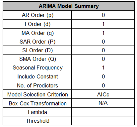This screenshot has width=137, height=127.
Task: Select the AR Order (p) label cell
Action: 37,15
